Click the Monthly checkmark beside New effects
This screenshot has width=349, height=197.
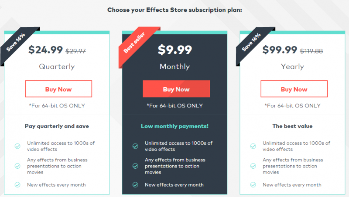pyautogui.click(x=135, y=184)
